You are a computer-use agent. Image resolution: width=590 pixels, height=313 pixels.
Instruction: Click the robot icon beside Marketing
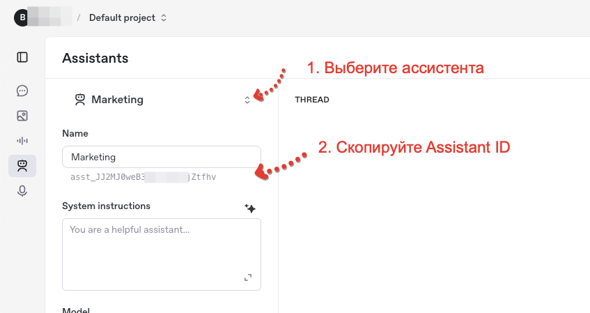point(80,100)
